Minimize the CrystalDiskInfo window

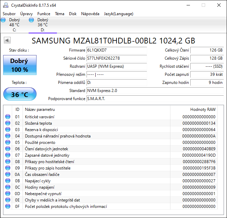(188, 5)
